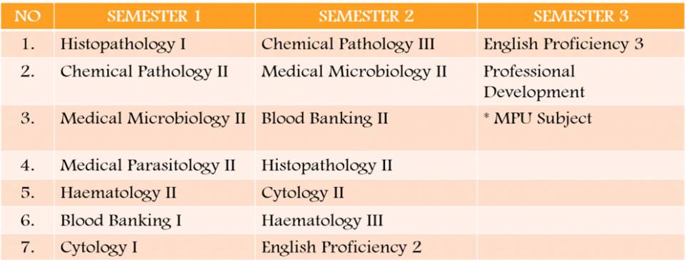The width and height of the screenshot is (687, 261).
Task: Click the Blood Banking I cell
Action: pyautogui.click(x=154, y=220)
